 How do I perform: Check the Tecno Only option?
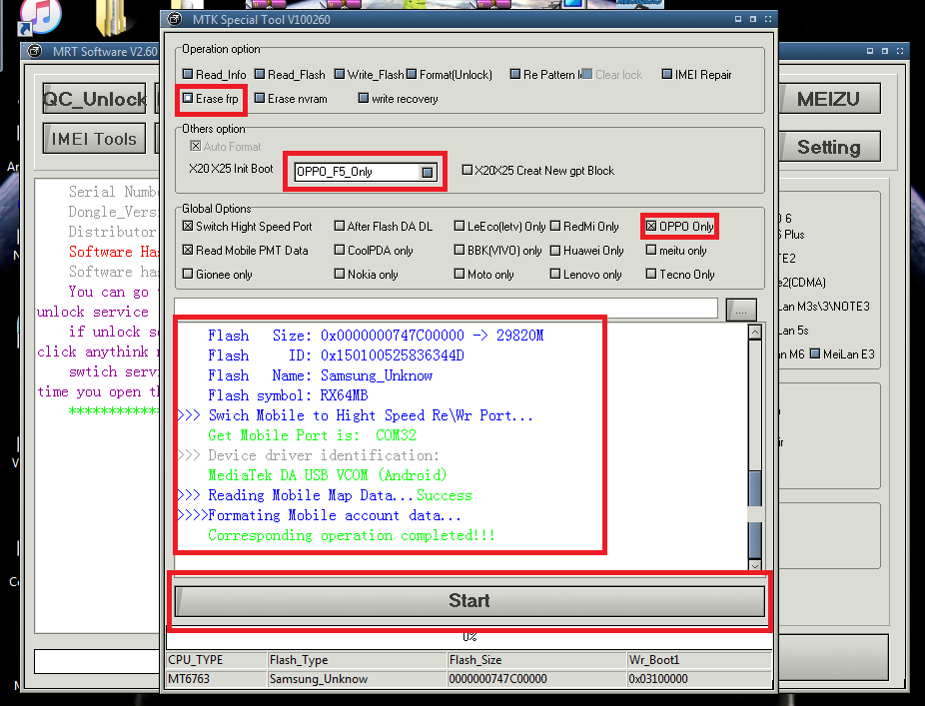[651, 274]
